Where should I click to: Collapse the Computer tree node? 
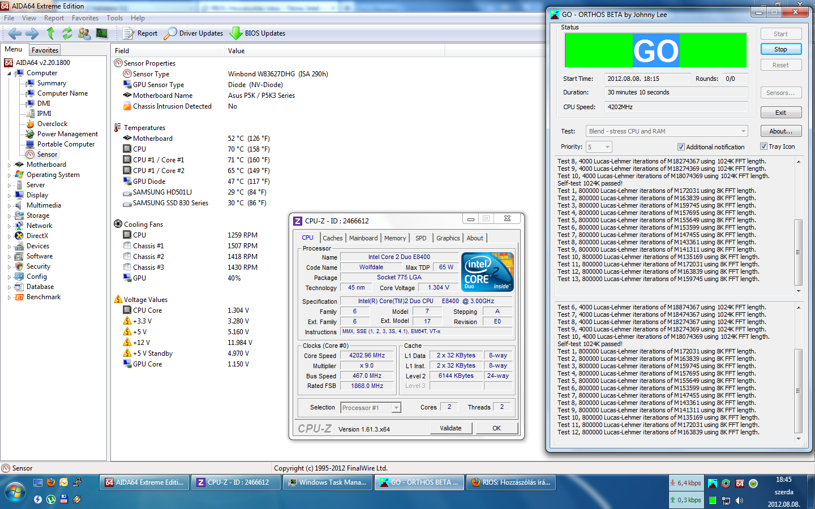(x=9, y=74)
